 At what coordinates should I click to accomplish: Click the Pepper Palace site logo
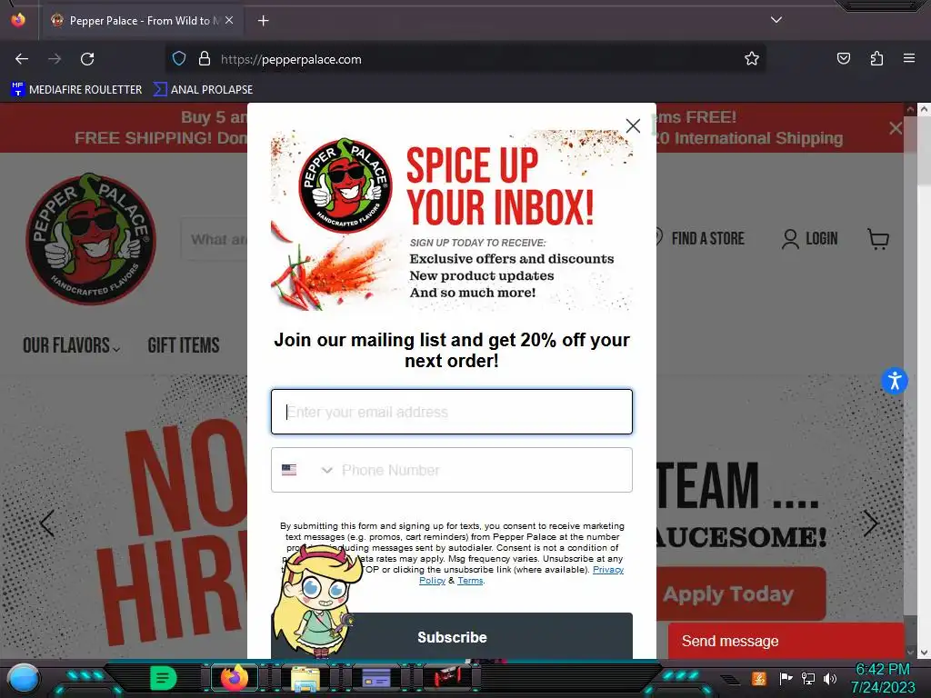[x=90, y=239]
